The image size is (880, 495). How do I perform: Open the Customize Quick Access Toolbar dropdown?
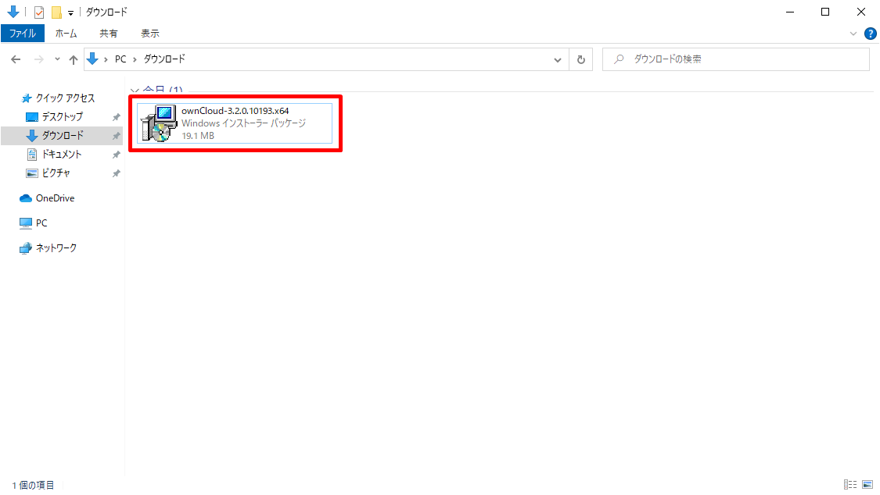click(70, 12)
